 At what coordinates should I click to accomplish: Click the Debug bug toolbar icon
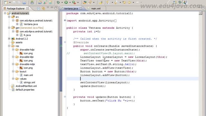[x=58, y=2]
